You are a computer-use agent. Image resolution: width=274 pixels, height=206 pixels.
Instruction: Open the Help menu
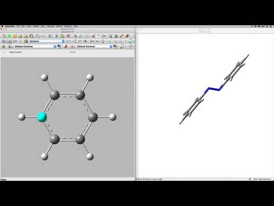[x=75, y=26]
